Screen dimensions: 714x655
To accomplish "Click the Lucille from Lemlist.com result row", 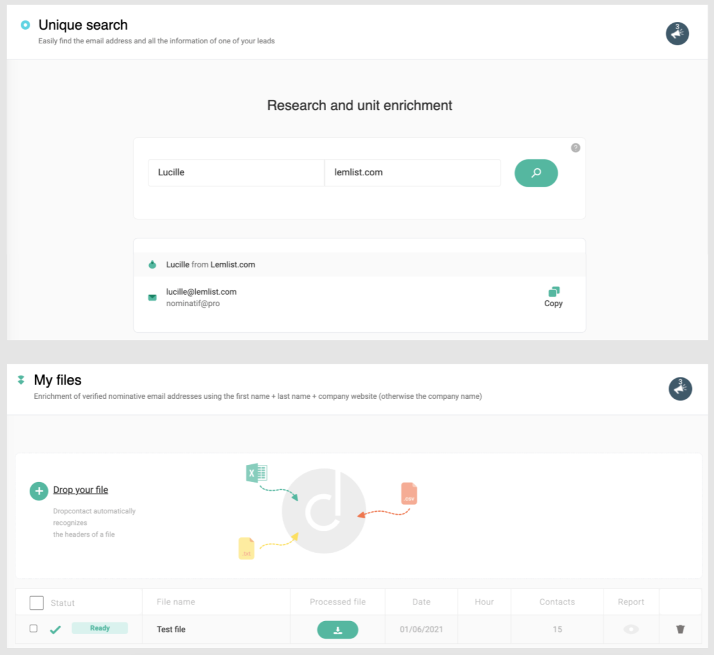I will (x=359, y=264).
